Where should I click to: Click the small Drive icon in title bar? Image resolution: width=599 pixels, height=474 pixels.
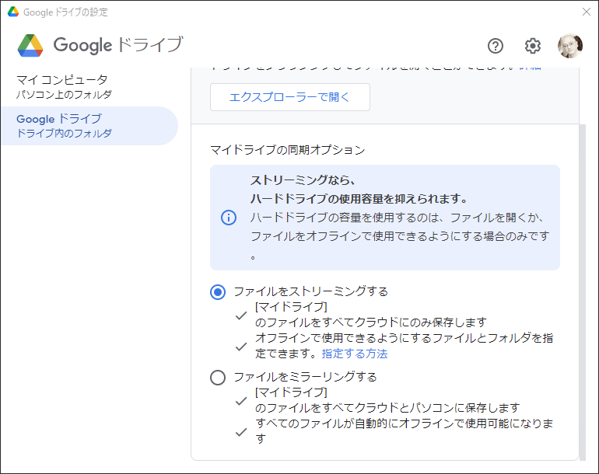click(13, 12)
